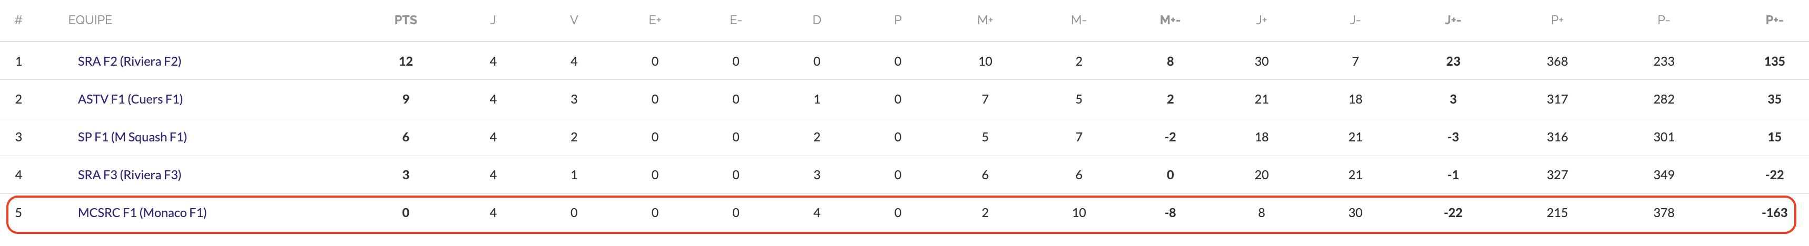Sort by the PTS column header

point(405,20)
